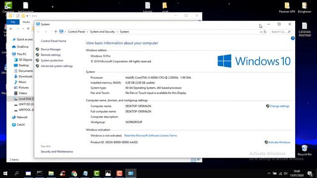Select Recycle Bin on desktop
Screen dimensions: 317x178
305,150
